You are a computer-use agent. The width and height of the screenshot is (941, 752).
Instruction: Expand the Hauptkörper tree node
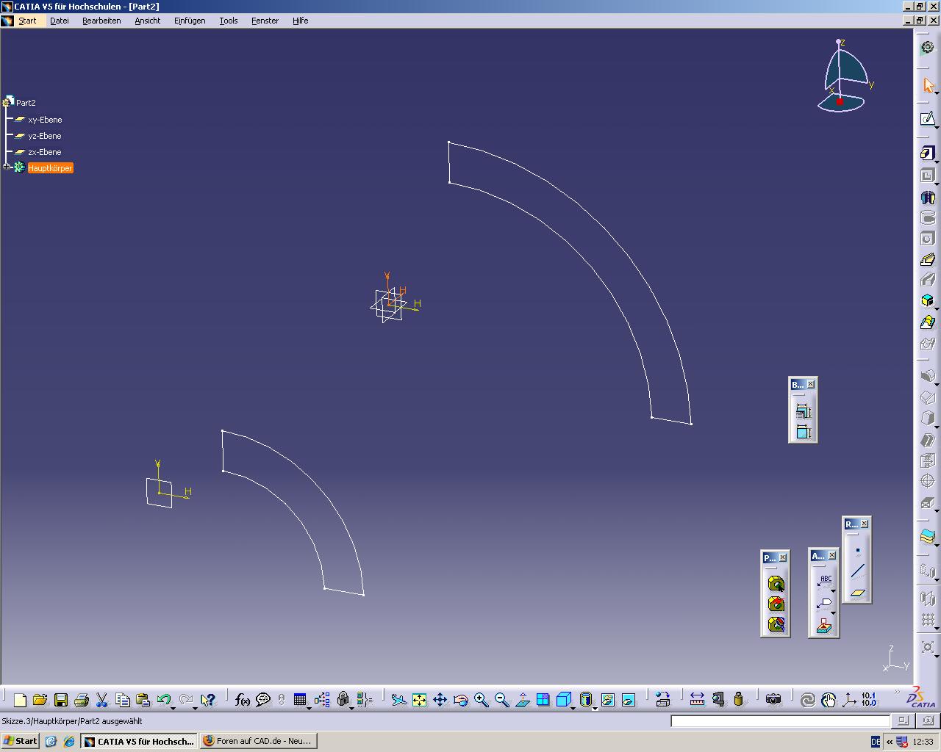7,167
